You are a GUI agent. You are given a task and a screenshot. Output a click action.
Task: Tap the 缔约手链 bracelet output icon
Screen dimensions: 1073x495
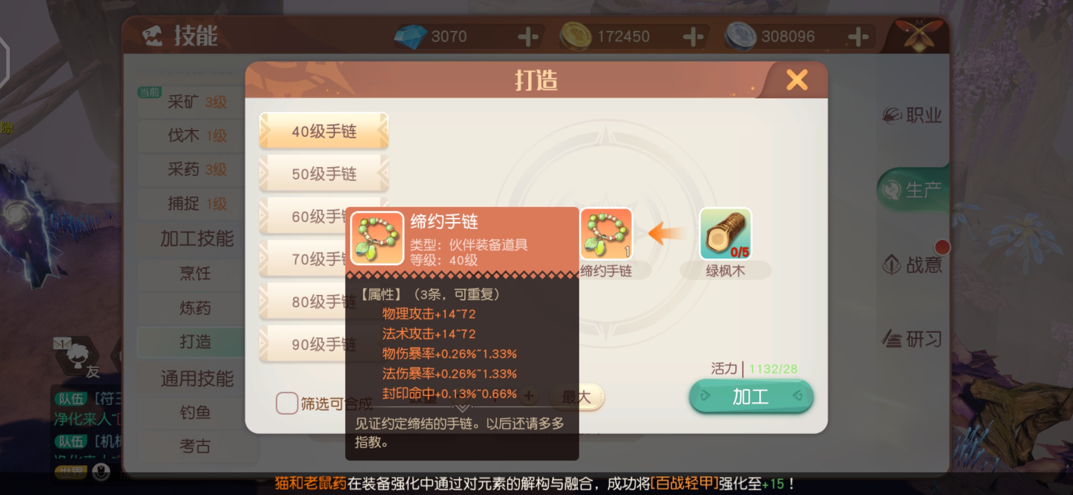click(606, 234)
